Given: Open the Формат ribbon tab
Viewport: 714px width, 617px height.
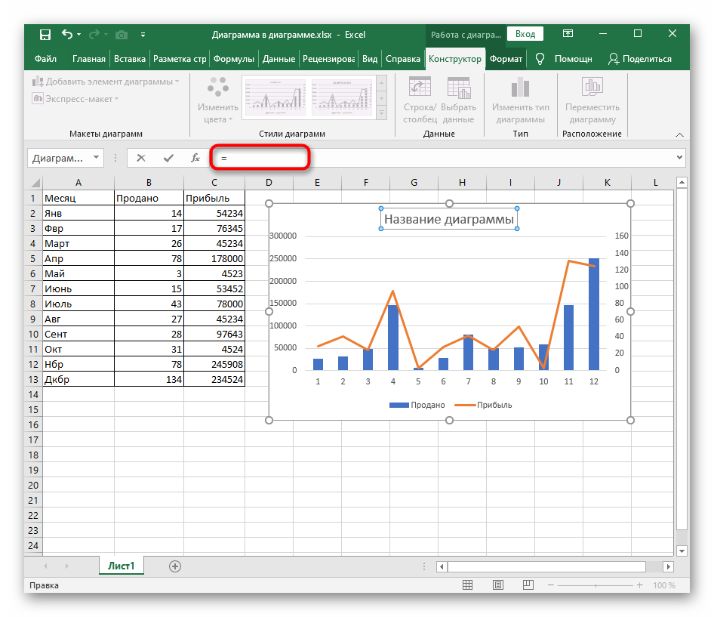Looking at the screenshot, I should pyautogui.click(x=505, y=59).
